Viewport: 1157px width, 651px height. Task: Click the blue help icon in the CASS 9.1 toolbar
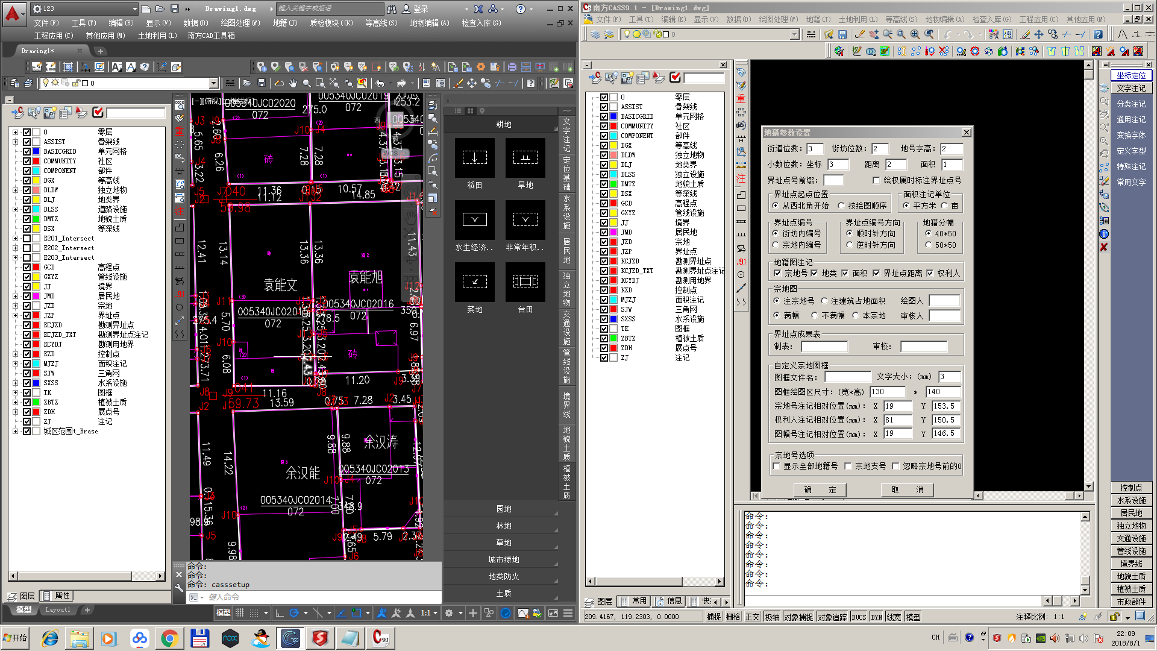click(x=1099, y=34)
